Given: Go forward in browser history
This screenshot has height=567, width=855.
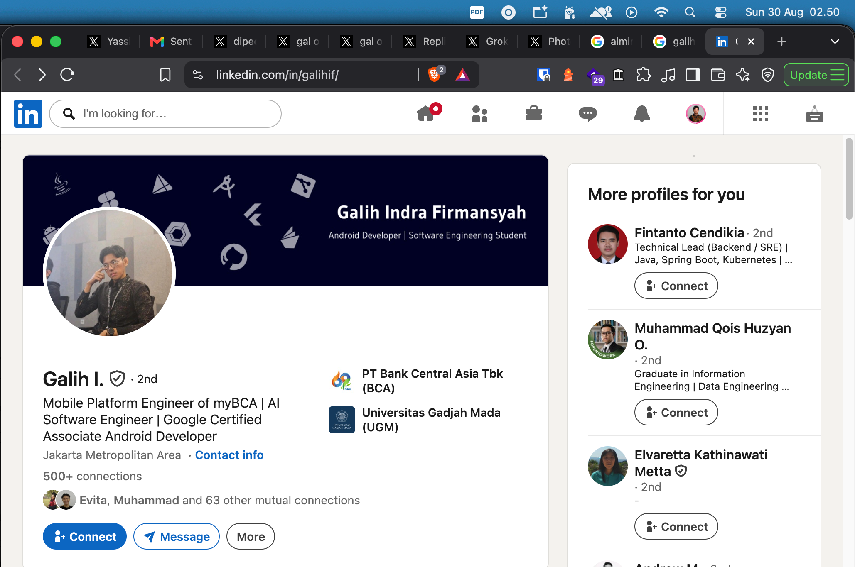Looking at the screenshot, I should (42, 75).
